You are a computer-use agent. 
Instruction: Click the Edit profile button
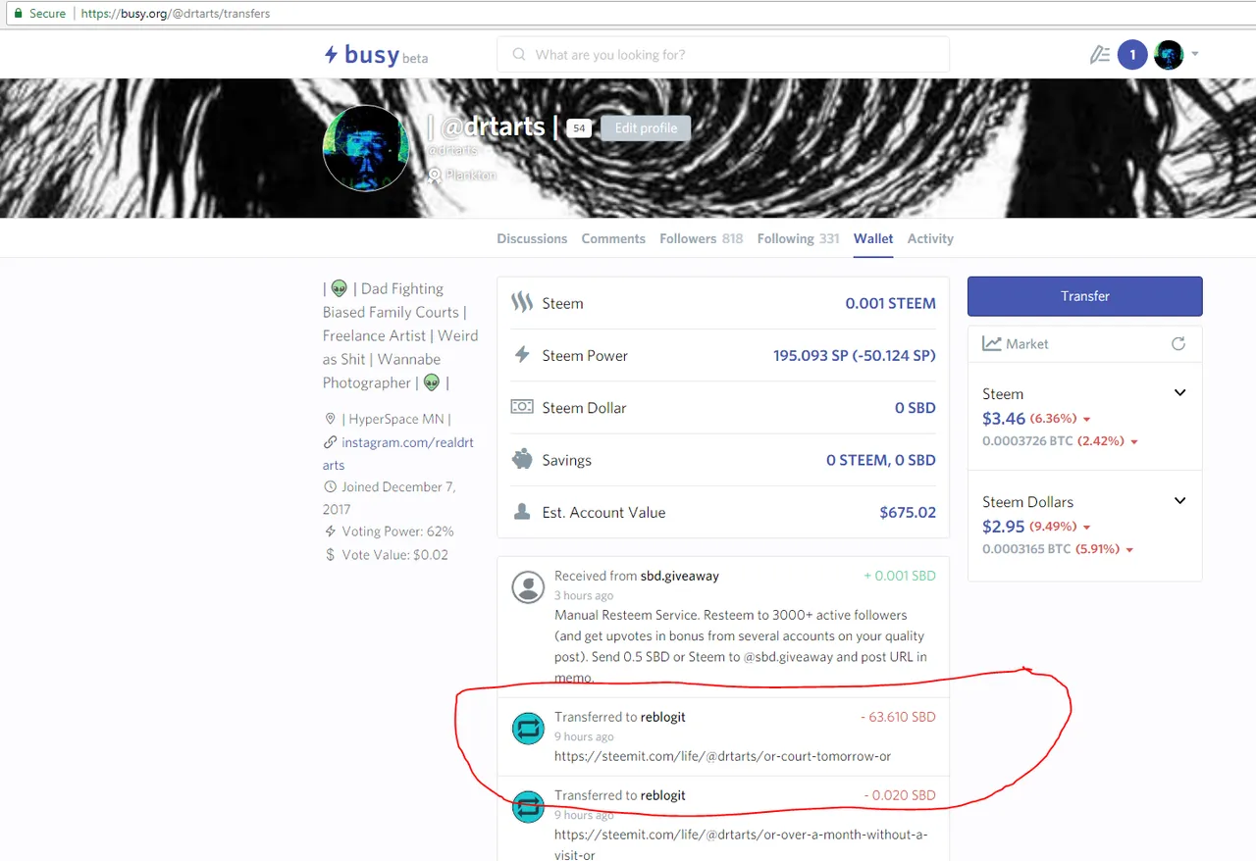(x=646, y=128)
